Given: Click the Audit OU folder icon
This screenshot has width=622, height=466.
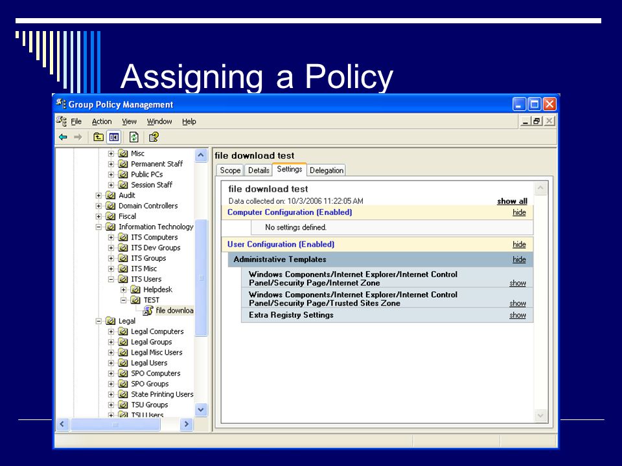Looking at the screenshot, I should click(111, 195).
